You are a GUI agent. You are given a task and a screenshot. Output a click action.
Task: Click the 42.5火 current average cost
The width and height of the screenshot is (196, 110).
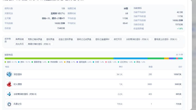(x=180, y=12)
